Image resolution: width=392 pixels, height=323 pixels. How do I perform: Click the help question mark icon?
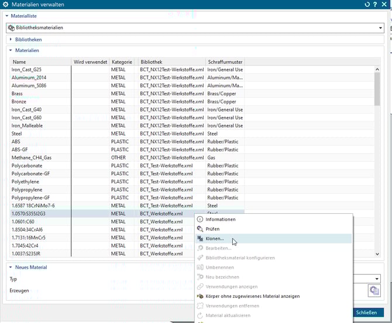375,5
